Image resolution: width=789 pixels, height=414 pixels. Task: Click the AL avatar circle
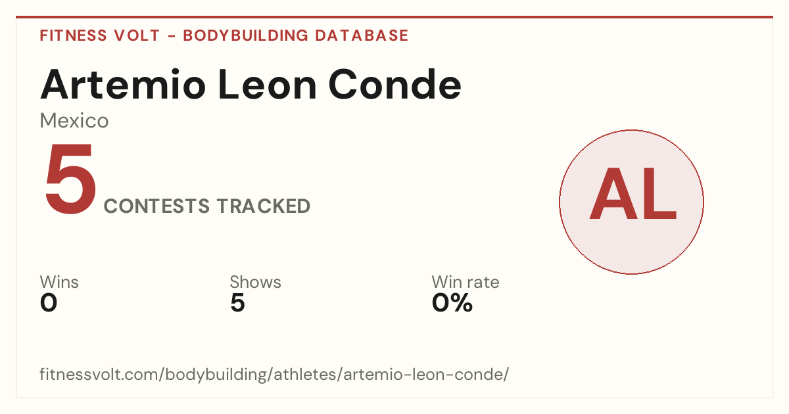click(631, 202)
